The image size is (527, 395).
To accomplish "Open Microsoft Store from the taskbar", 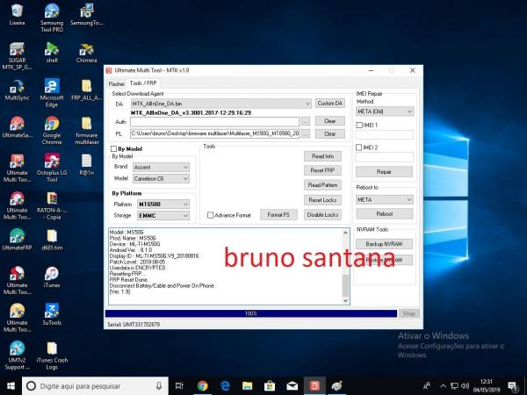I will pos(270,386).
